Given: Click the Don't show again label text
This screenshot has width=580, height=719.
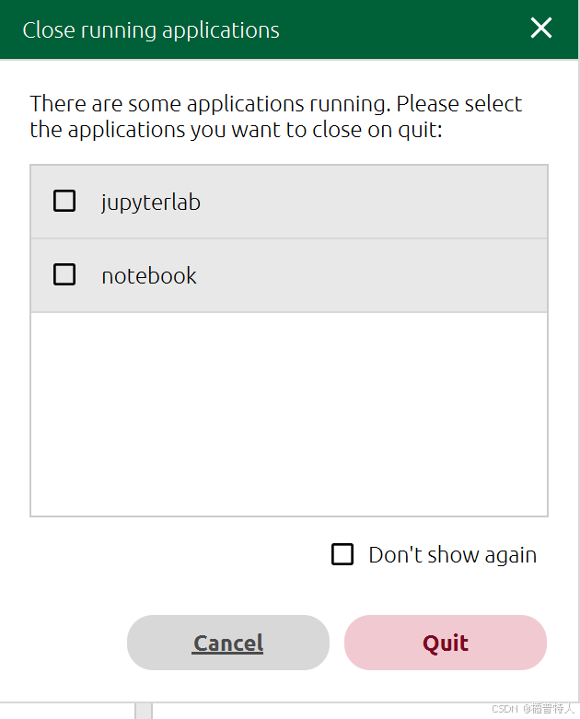Looking at the screenshot, I should coord(453,555).
